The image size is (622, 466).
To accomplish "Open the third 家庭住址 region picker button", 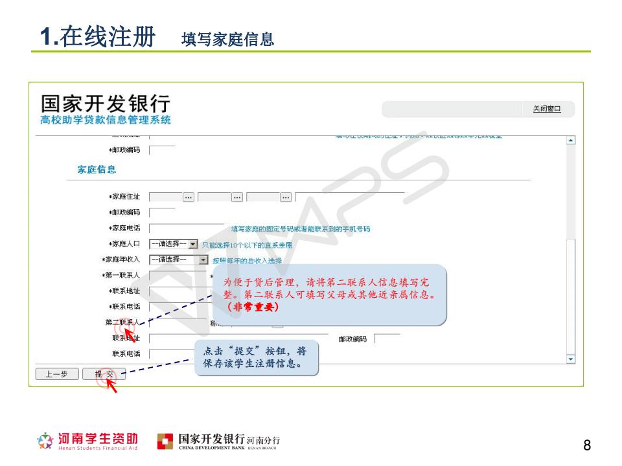I will point(286,197).
